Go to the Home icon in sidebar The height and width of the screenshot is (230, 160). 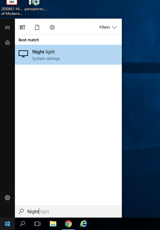(x=7, y=42)
